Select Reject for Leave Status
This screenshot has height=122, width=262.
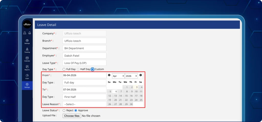point(64,111)
